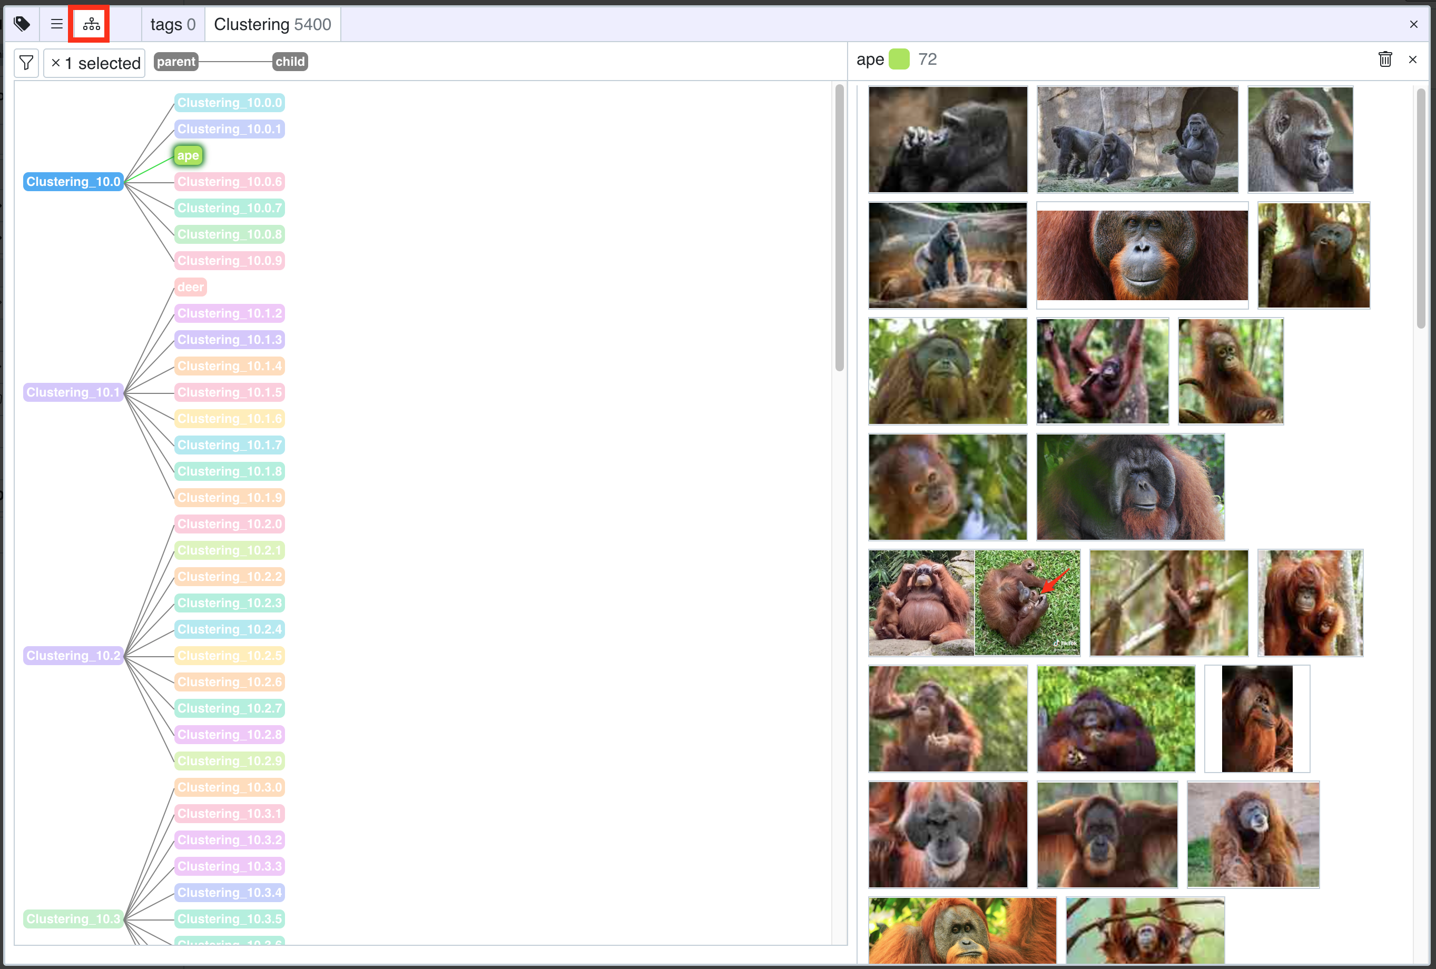1436x969 pixels.
Task: Click the green ape color swatch
Action: pos(899,60)
